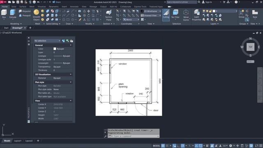The image size is (263, 148).
Task: Click the TOP face of ViewCube
Action: point(250,47)
